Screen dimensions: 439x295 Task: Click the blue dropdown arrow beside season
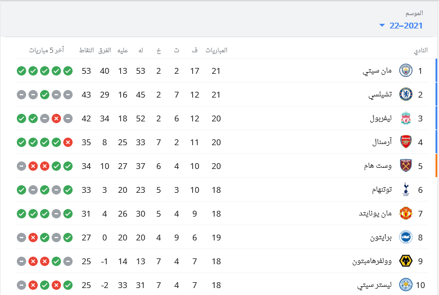point(382,26)
